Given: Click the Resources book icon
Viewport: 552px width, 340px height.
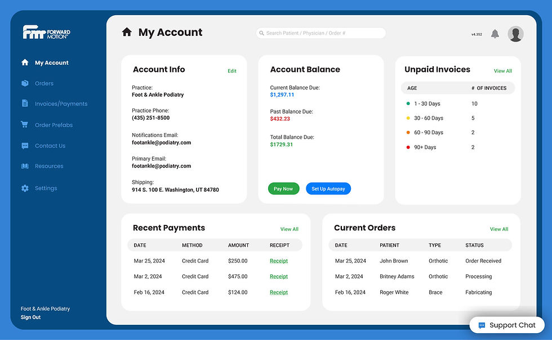Looking at the screenshot, I should coord(25,166).
